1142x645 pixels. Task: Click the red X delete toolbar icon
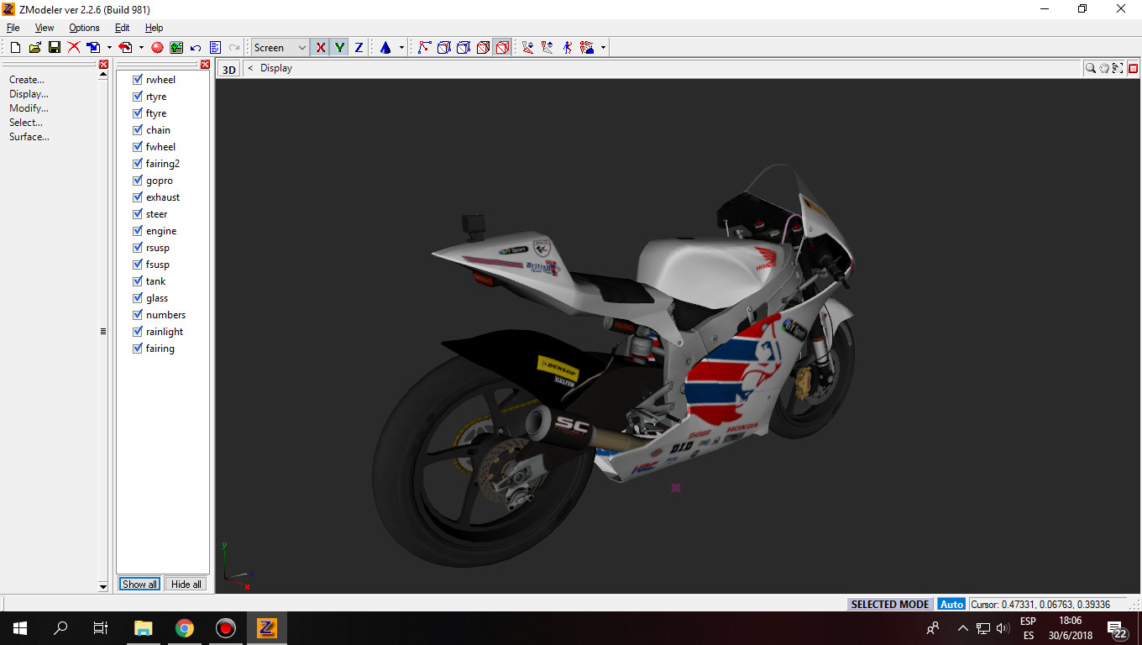tap(74, 48)
